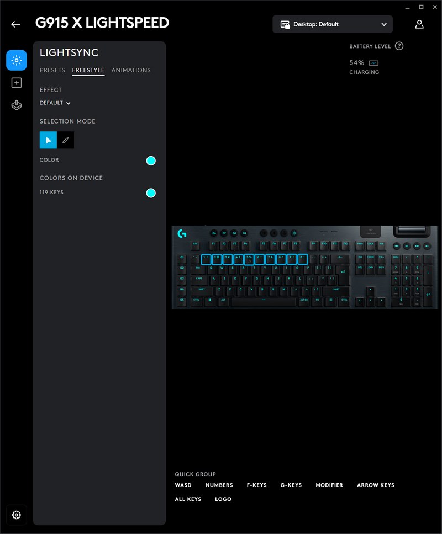Open the COLOR cyan swatch picker
The image size is (442, 534).
(x=151, y=161)
